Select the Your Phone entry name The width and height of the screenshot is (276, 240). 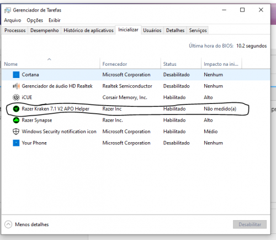pos(34,143)
